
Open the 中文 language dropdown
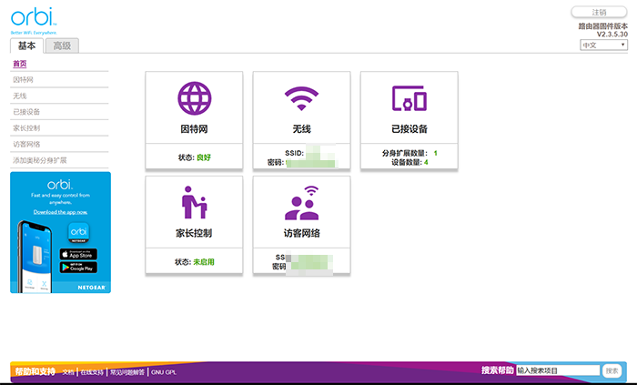[603, 44]
